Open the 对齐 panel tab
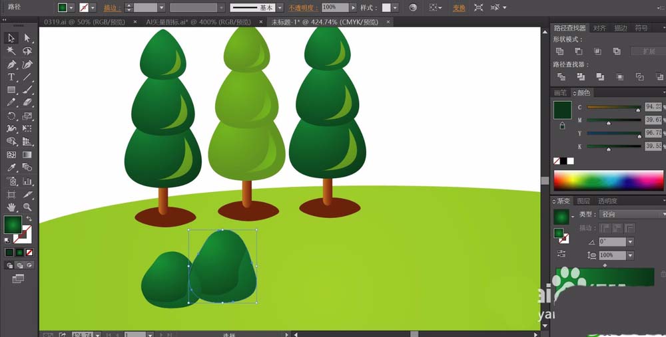666x337 pixels. tap(599, 28)
